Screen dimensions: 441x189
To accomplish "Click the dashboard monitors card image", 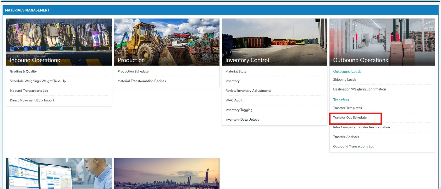I will (x=59, y=174).
